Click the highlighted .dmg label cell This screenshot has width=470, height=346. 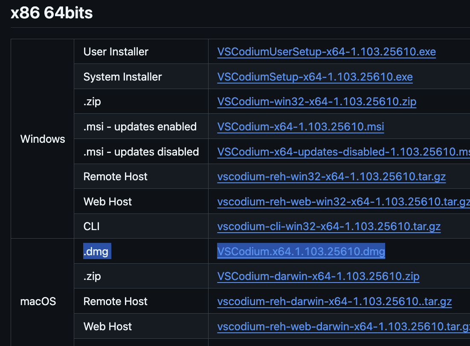97,251
